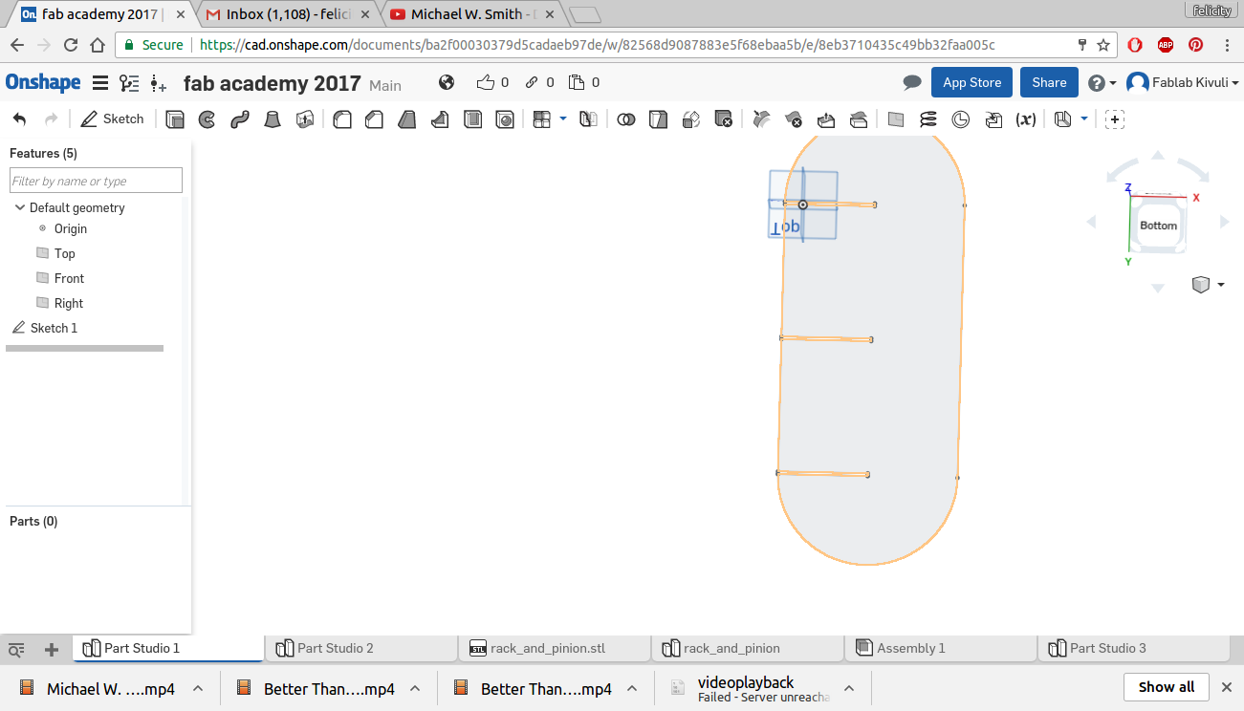Open the pattern tool dropdown arrow

(x=562, y=118)
